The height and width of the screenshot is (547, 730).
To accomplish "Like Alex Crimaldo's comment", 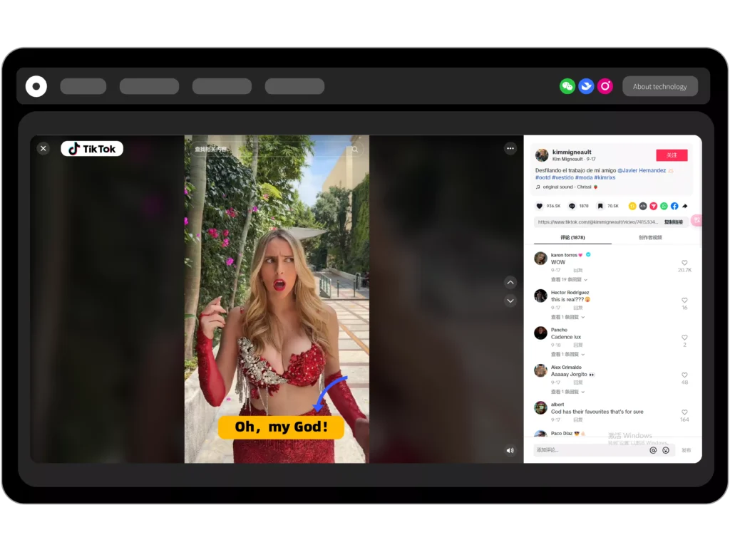I will 684,375.
